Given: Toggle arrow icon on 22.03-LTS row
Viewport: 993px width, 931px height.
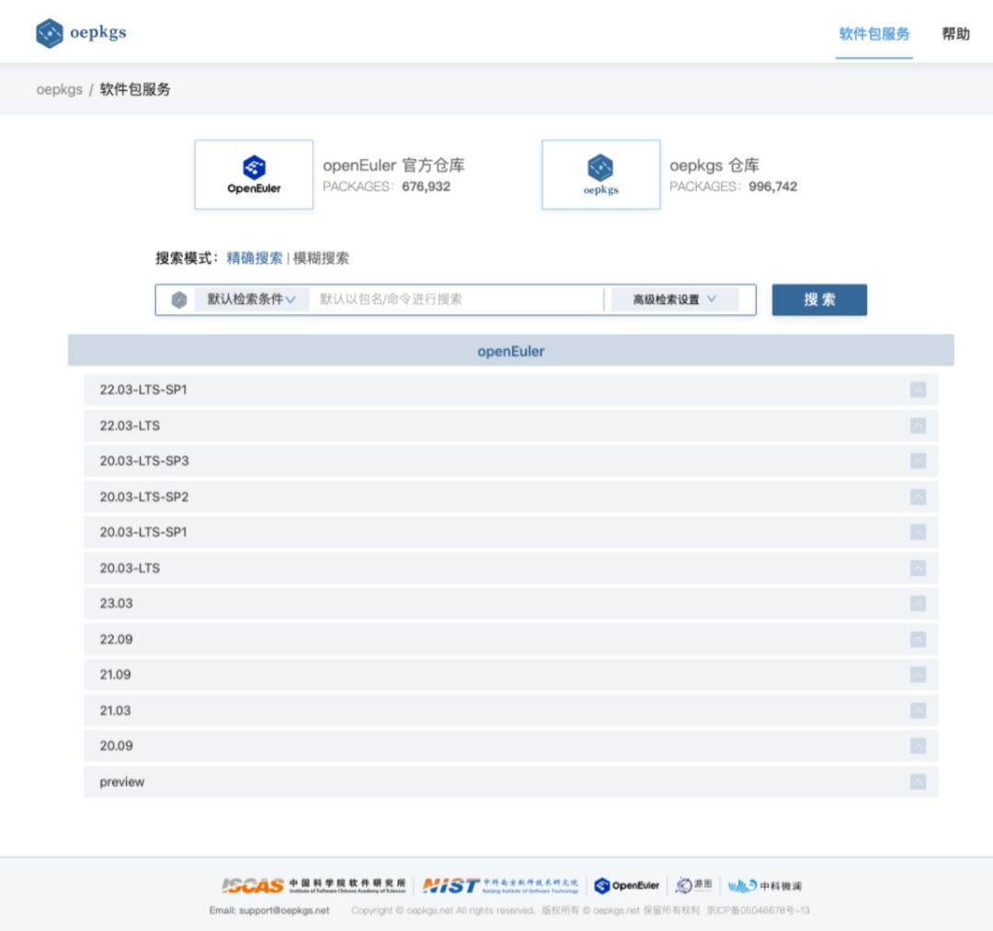Looking at the screenshot, I should [x=919, y=426].
